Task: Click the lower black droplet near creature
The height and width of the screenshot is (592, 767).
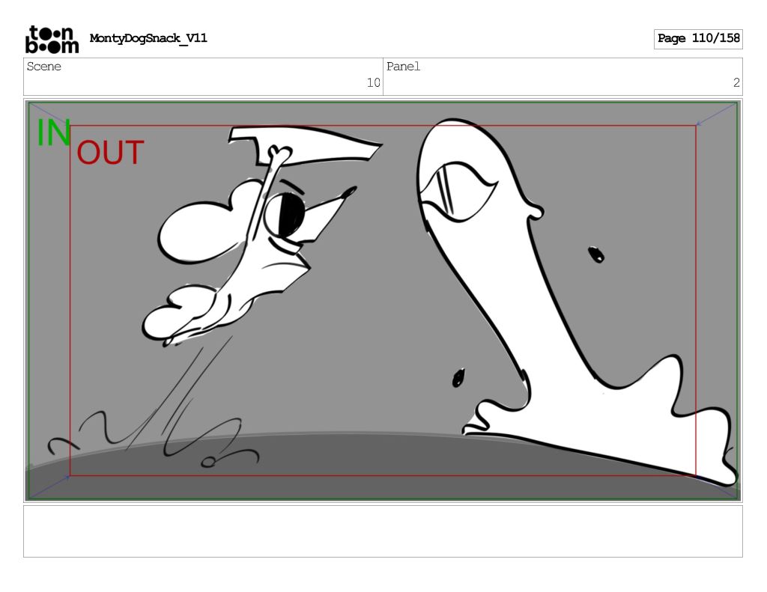Action: tap(458, 378)
